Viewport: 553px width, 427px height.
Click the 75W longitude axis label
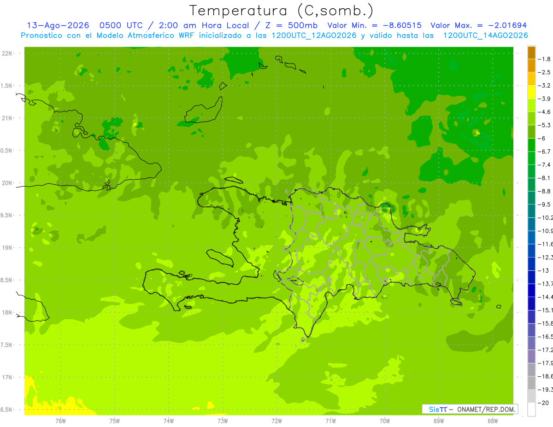pos(115,421)
